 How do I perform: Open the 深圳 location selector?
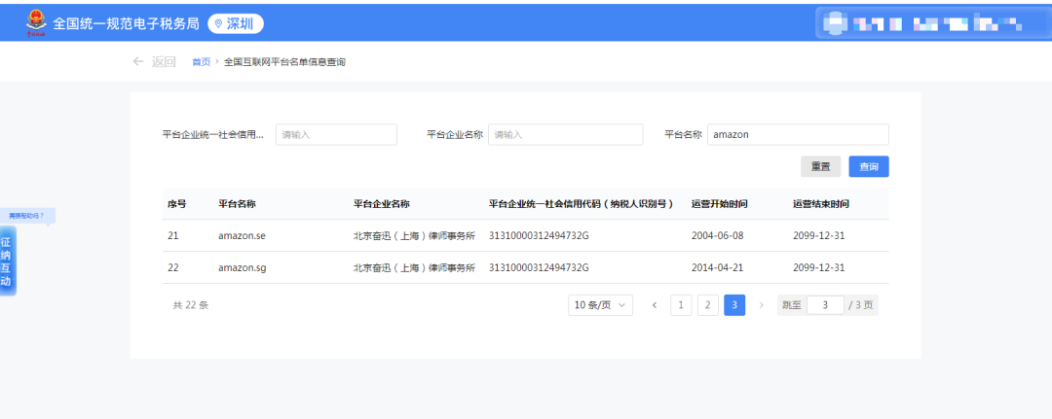[x=236, y=23]
